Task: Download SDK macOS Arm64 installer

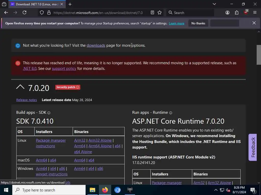Action: [x=42, y=160]
